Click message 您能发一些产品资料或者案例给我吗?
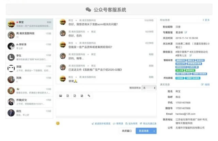The image size is (218, 141). pyautogui.click(x=90, y=47)
